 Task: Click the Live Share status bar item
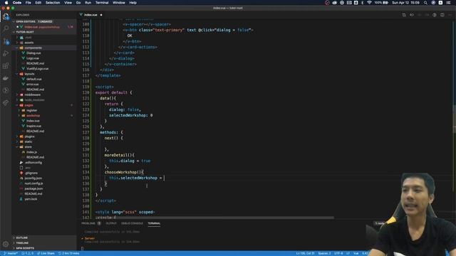[x=46, y=253]
